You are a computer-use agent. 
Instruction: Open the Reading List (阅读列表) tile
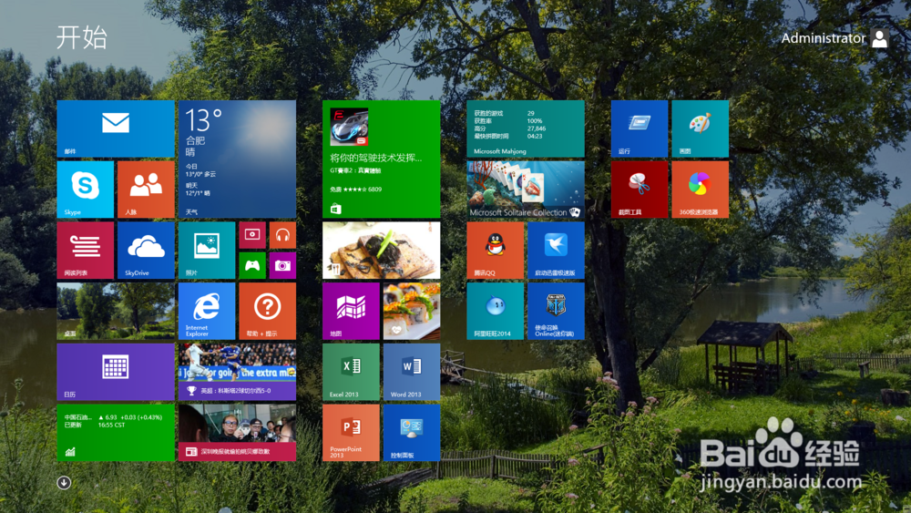(86, 250)
